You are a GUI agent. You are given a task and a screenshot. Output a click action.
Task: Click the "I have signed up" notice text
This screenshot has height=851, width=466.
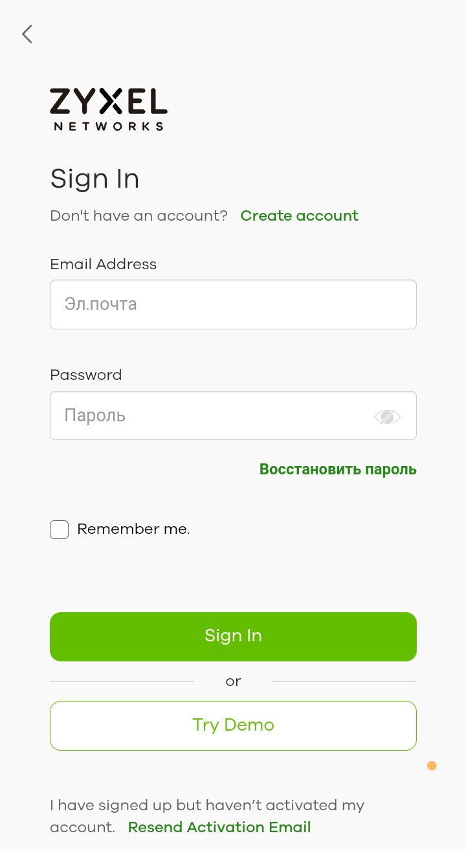[x=207, y=806]
